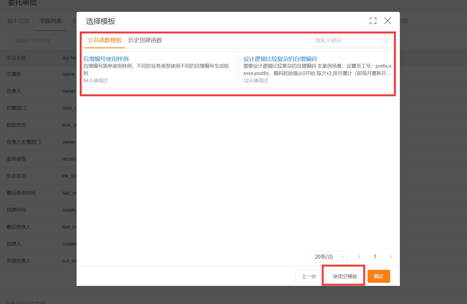Click the 选择模板 dialog title

tap(101, 21)
